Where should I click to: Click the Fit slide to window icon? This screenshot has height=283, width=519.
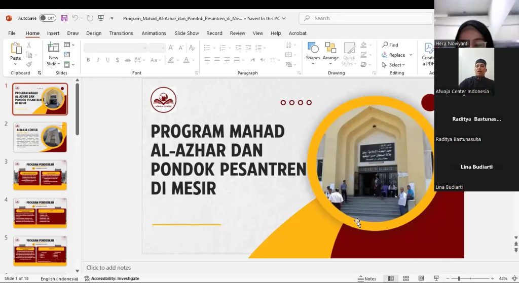(x=515, y=279)
